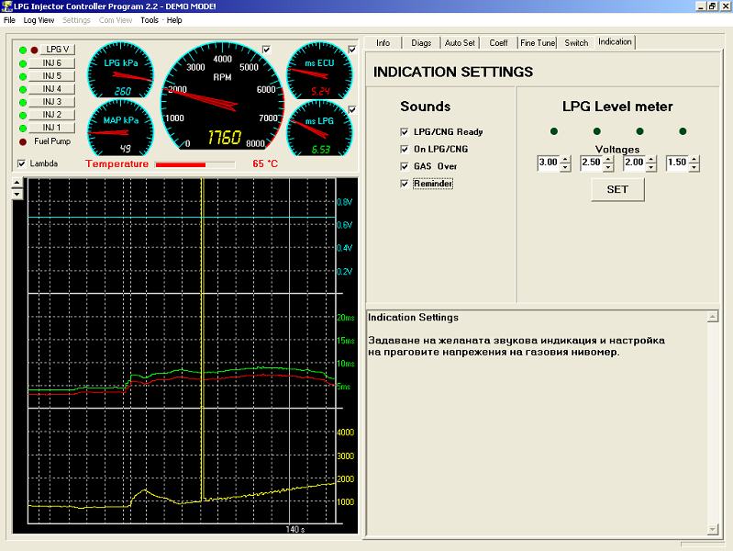Increase the 3.00 voltage value
This screenshot has height=551, width=733.
(x=566, y=160)
